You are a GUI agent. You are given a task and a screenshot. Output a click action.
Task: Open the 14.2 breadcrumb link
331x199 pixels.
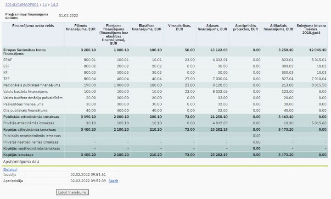pos(54,4)
